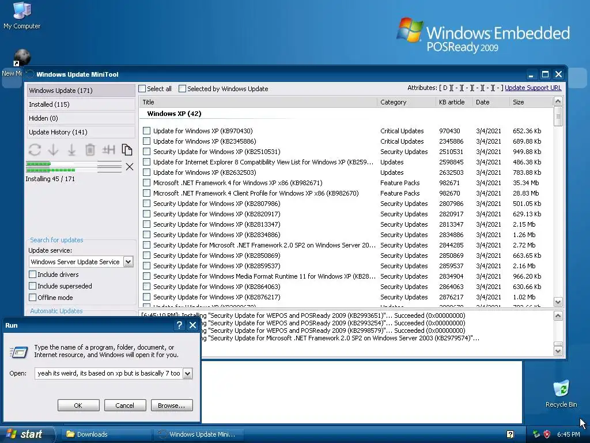The image size is (590, 443).
Task: Close the Run dialog
Action: (192, 325)
